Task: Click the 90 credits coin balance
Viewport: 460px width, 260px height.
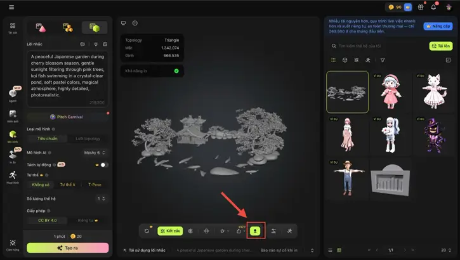Action: [x=395, y=7]
